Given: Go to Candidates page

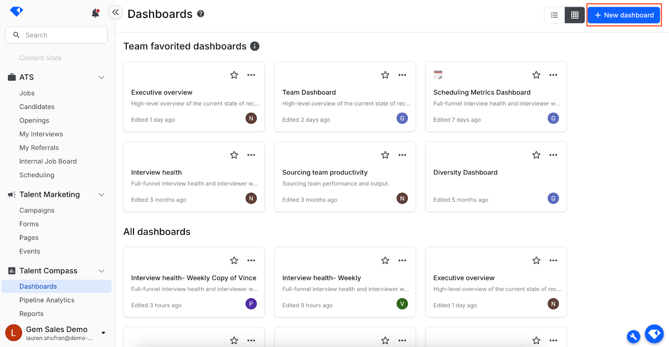Looking at the screenshot, I should coord(37,107).
